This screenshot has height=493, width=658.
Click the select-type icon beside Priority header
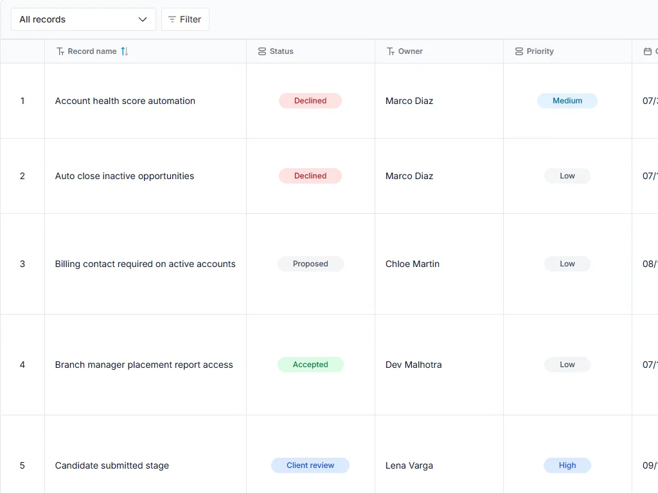[x=519, y=51]
